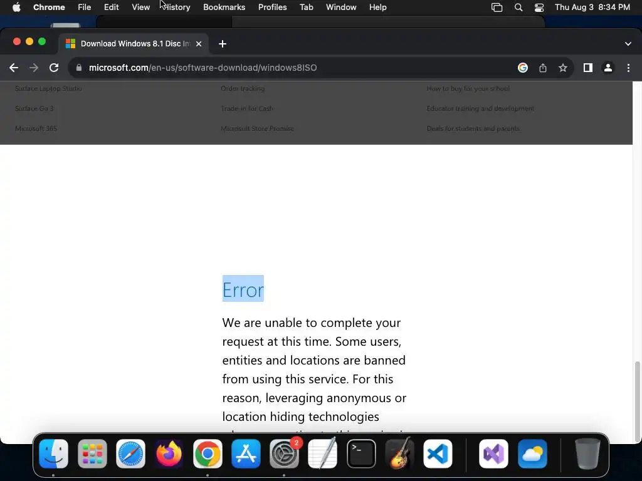Open the App Store from the Dock
The image size is (642, 481).
[246, 453]
